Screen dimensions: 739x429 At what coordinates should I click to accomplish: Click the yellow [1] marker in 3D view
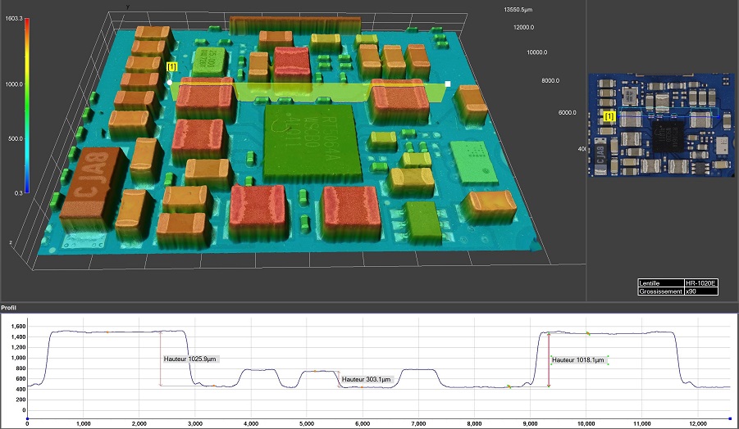(171, 66)
